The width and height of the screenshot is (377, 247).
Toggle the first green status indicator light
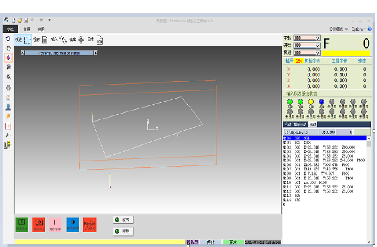(x=290, y=102)
